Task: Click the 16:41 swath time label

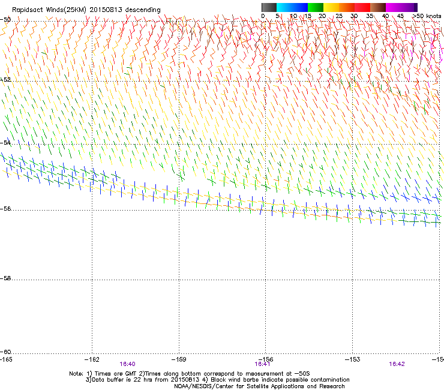Action: [x=262, y=364]
